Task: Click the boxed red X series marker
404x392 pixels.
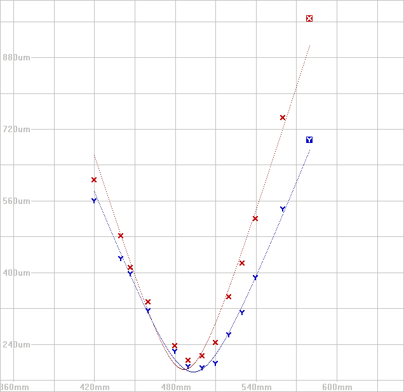Action: click(x=309, y=18)
